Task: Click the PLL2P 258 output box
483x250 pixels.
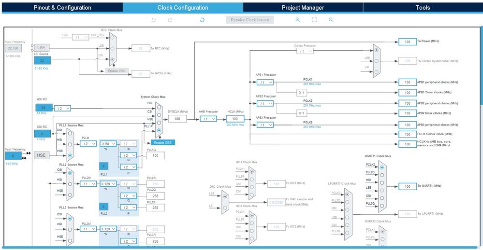Action: (156, 208)
